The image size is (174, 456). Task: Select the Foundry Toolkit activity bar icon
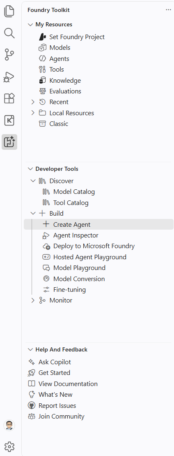click(9, 142)
